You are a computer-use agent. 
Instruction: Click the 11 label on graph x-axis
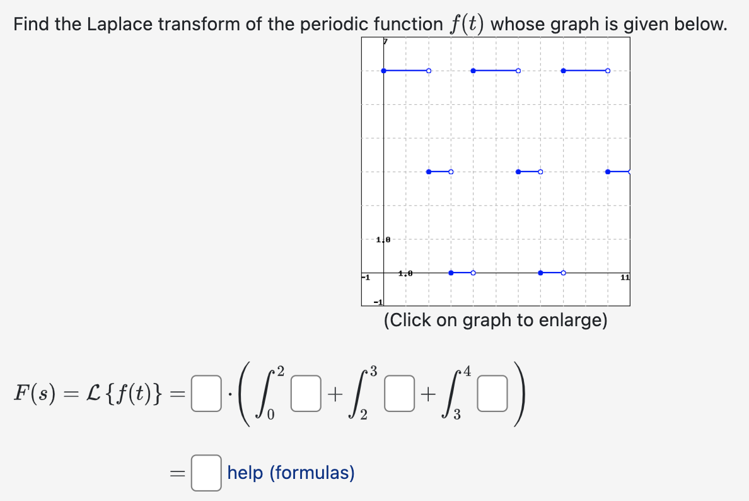click(x=624, y=276)
